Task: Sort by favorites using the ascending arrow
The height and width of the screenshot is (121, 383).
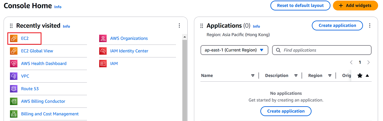Action: pyautogui.click(x=367, y=76)
